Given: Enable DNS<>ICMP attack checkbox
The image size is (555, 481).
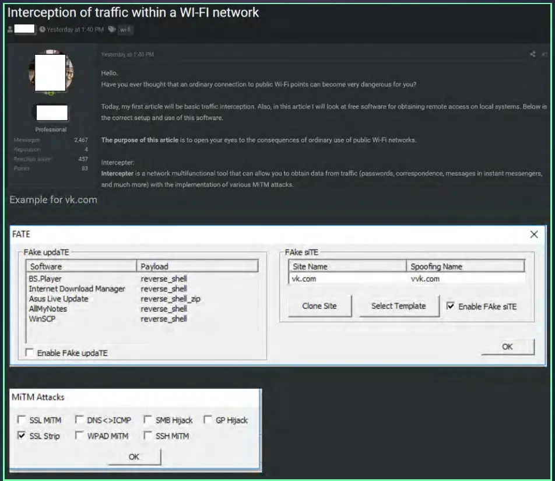Looking at the screenshot, I should pyautogui.click(x=79, y=420).
